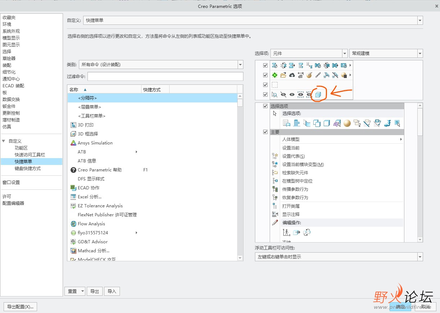This screenshot has width=440, height=313.
Task: Click the Ansys Simulation command icon
Action: coord(73,143)
